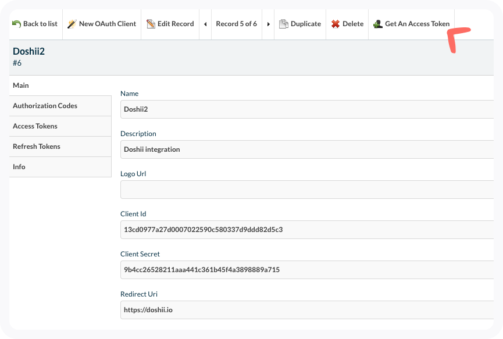Click the Client Secret field label
This screenshot has width=503, height=339.
140,254
